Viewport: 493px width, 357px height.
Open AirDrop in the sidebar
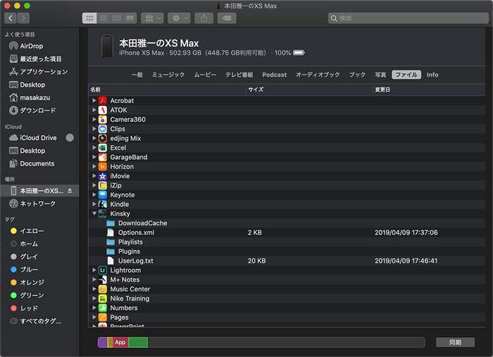tap(31, 46)
